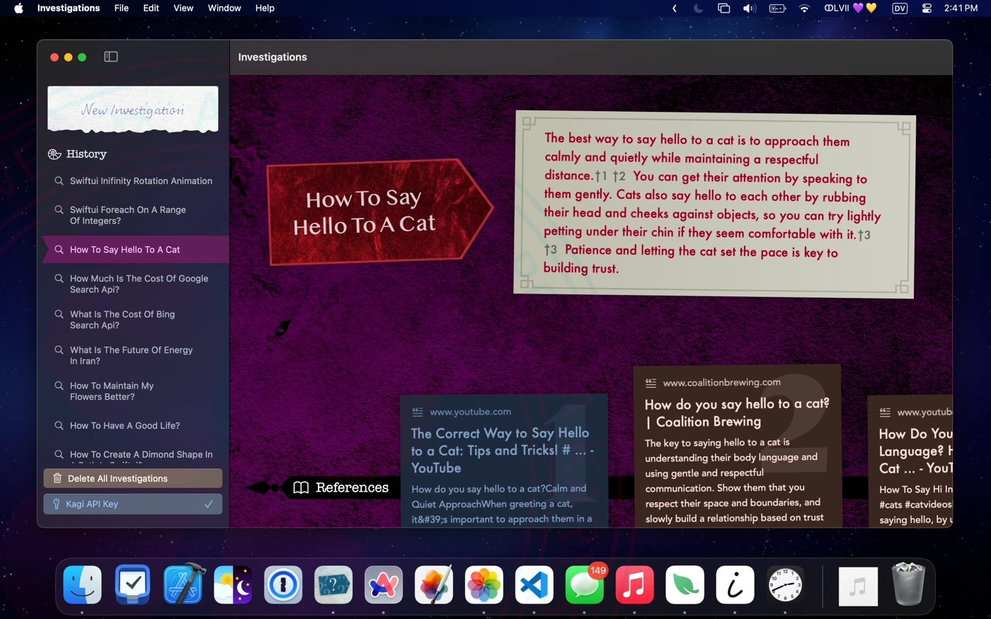Open Visual Studio Code from the dock
This screenshot has height=619, width=991.
click(x=534, y=585)
